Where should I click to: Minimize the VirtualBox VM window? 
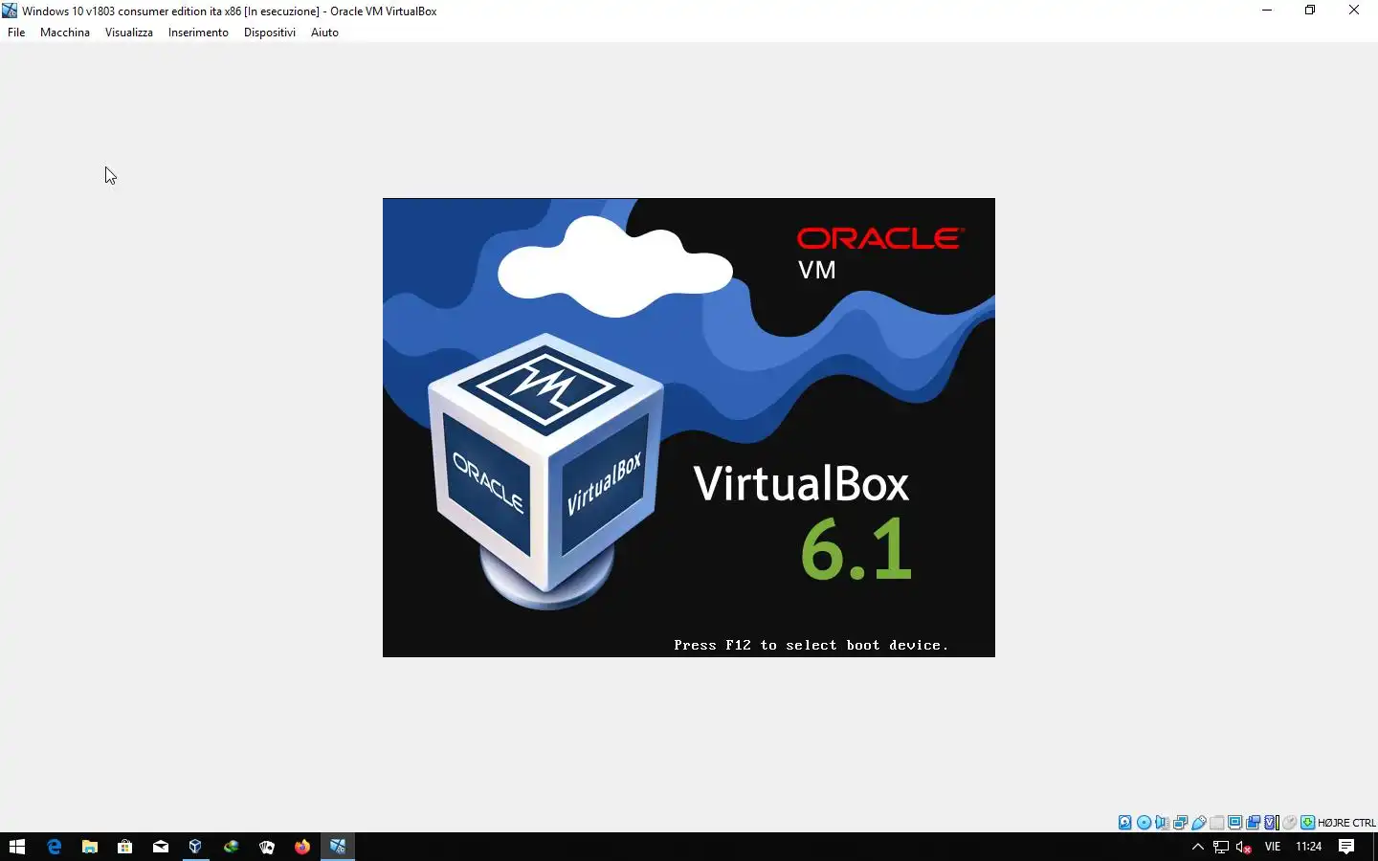(x=1267, y=11)
